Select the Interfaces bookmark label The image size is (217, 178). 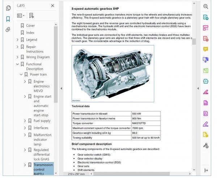(41, 128)
